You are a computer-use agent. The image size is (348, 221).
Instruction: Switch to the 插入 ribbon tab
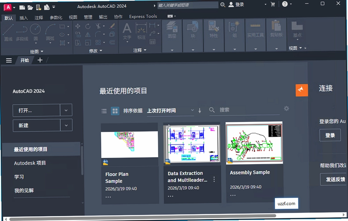[23, 18]
